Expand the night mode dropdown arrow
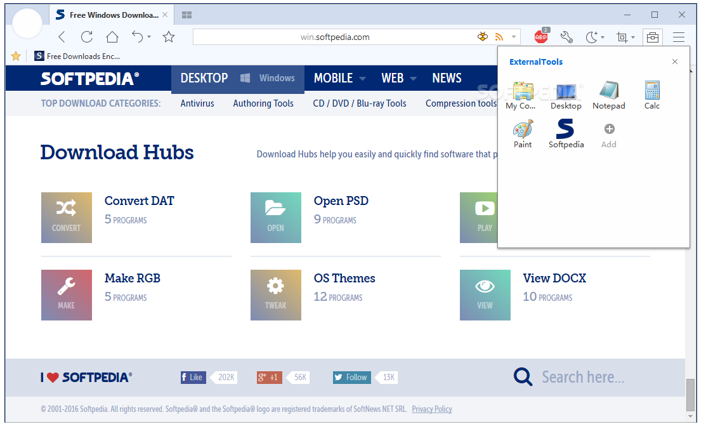Image resolution: width=706 pixels, height=429 pixels. click(603, 37)
